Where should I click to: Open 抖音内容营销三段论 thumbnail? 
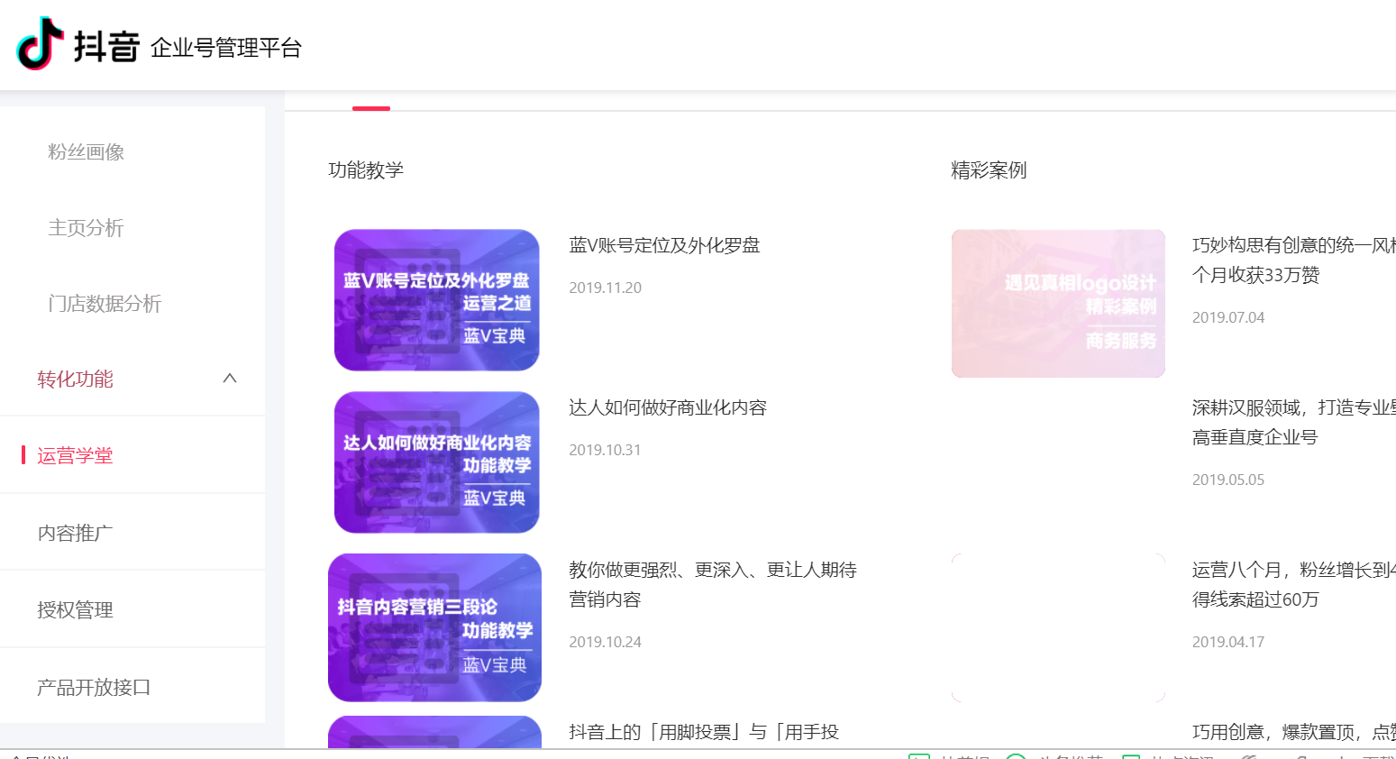(x=434, y=627)
